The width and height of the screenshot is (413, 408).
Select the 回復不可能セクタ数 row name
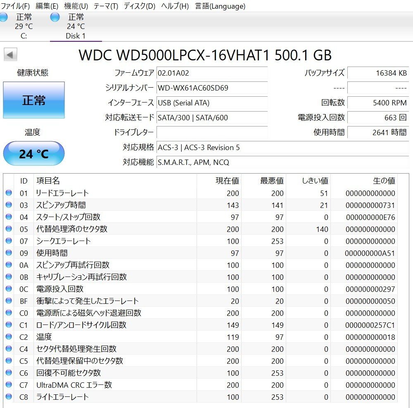click(69, 373)
